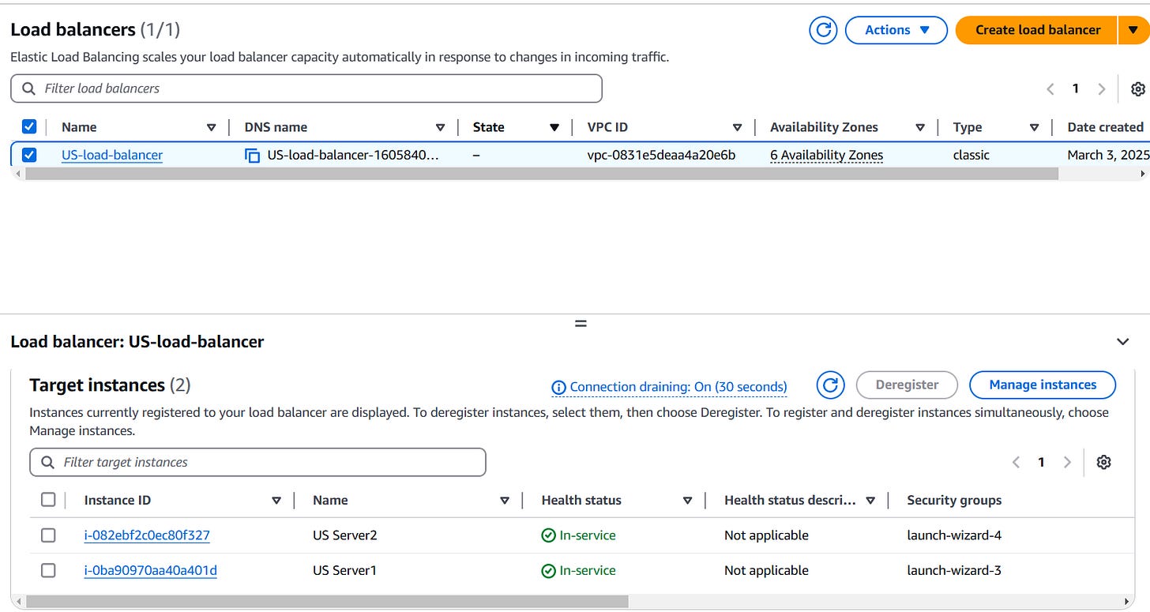The width and height of the screenshot is (1150, 612).
Task: Open the Actions dropdown
Action: (x=896, y=29)
